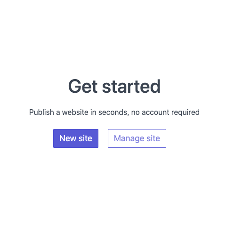Activate the white Manage site button
This screenshot has height=226, width=226.
click(x=137, y=138)
